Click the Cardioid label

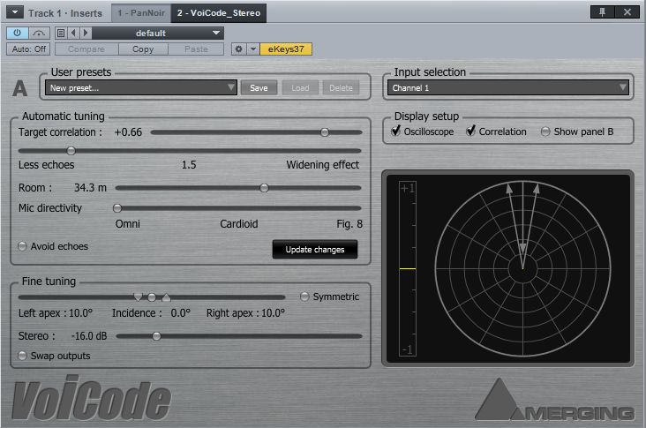239,224
